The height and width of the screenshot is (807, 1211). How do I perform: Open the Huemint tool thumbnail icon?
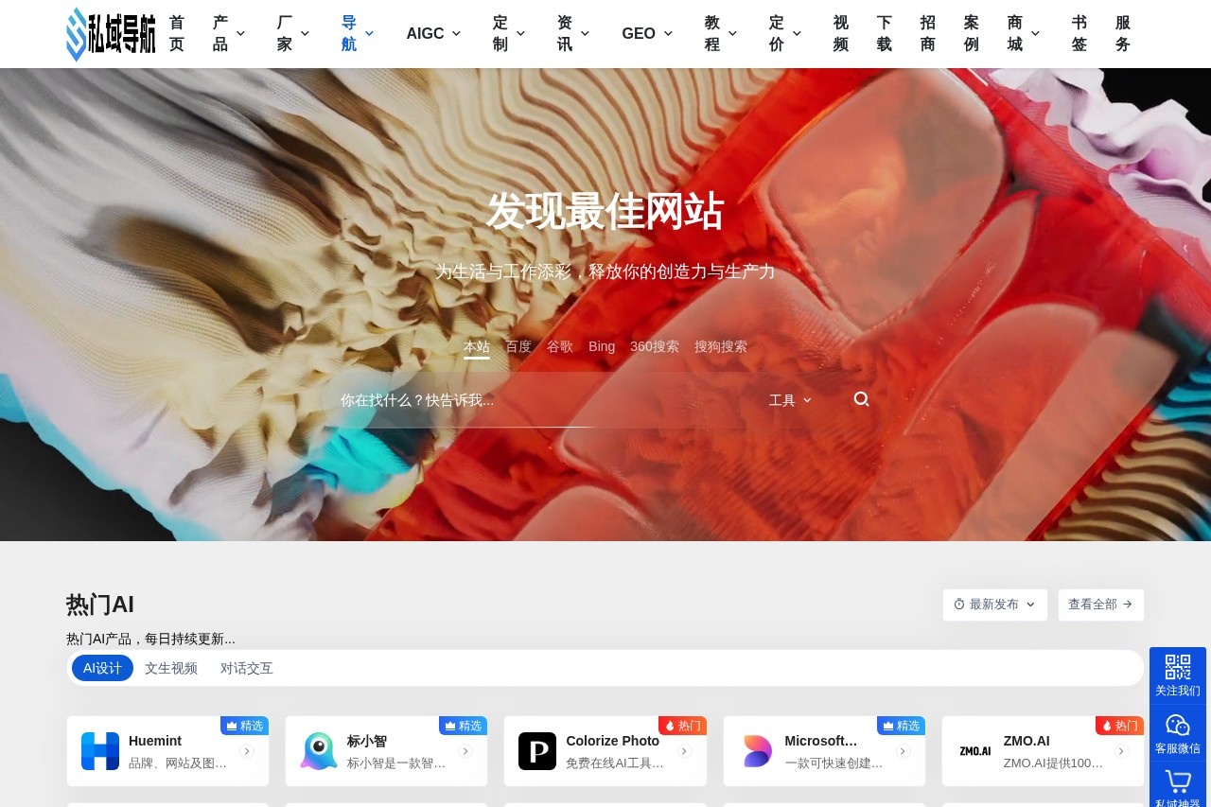(100, 751)
